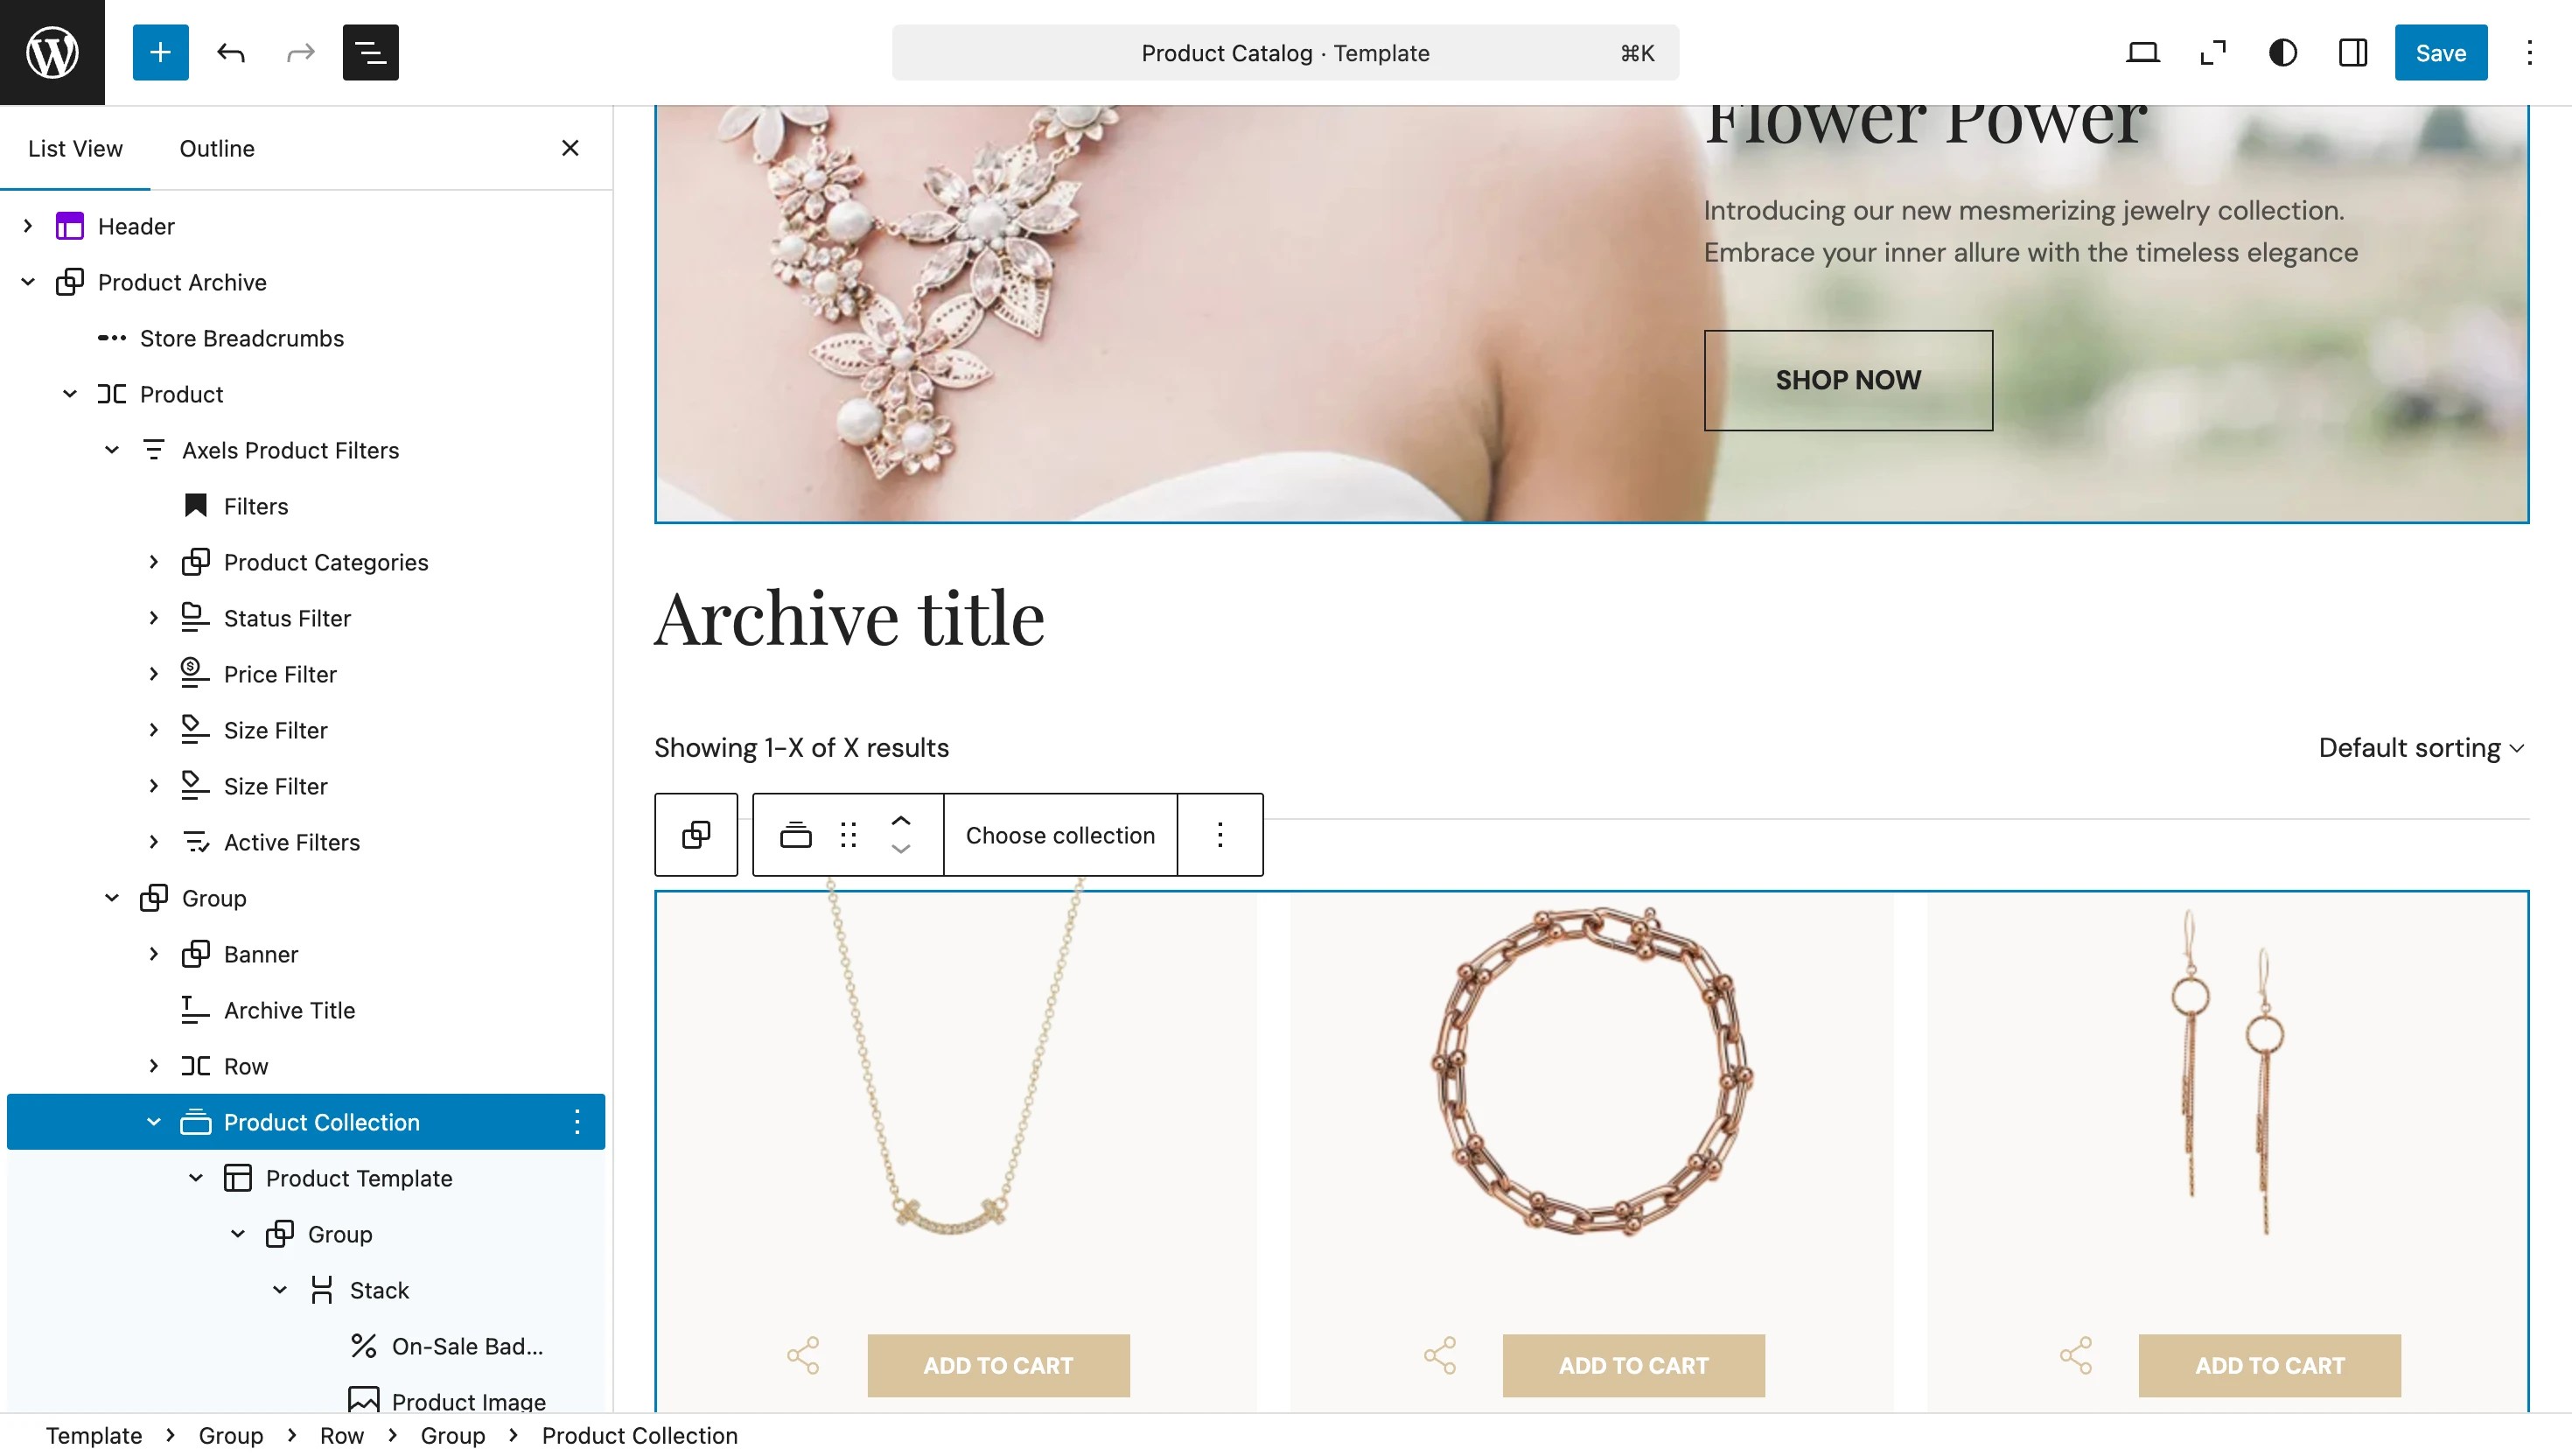This screenshot has width=2572, height=1456.
Task: Open the device preview laptop icon
Action: click(x=2142, y=52)
